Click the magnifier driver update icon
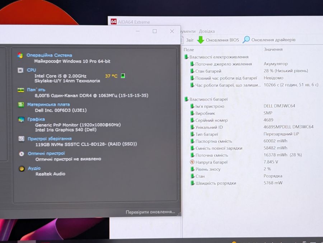 click(x=246, y=39)
